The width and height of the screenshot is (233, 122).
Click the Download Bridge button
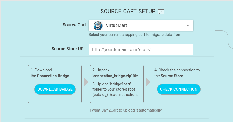point(55,89)
